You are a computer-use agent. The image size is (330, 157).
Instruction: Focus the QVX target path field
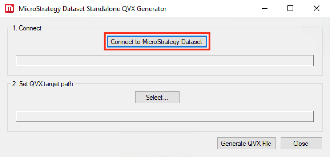[x=164, y=116]
